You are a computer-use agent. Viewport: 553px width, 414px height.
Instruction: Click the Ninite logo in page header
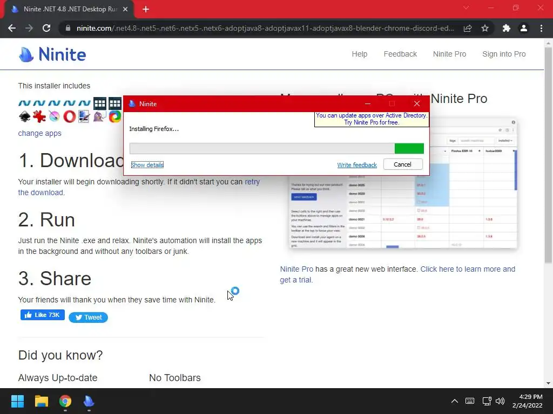click(x=52, y=54)
